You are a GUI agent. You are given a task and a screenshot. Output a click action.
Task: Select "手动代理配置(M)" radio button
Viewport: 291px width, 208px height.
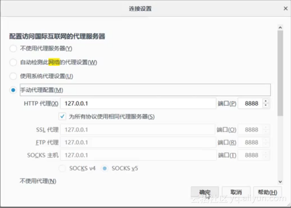[x=13, y=90]
